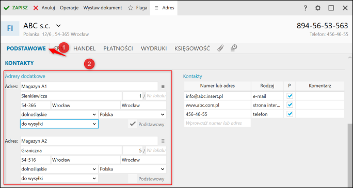353x188 pixels.
Task: Click the e-mail type cell
Action: tap(267, 96)
